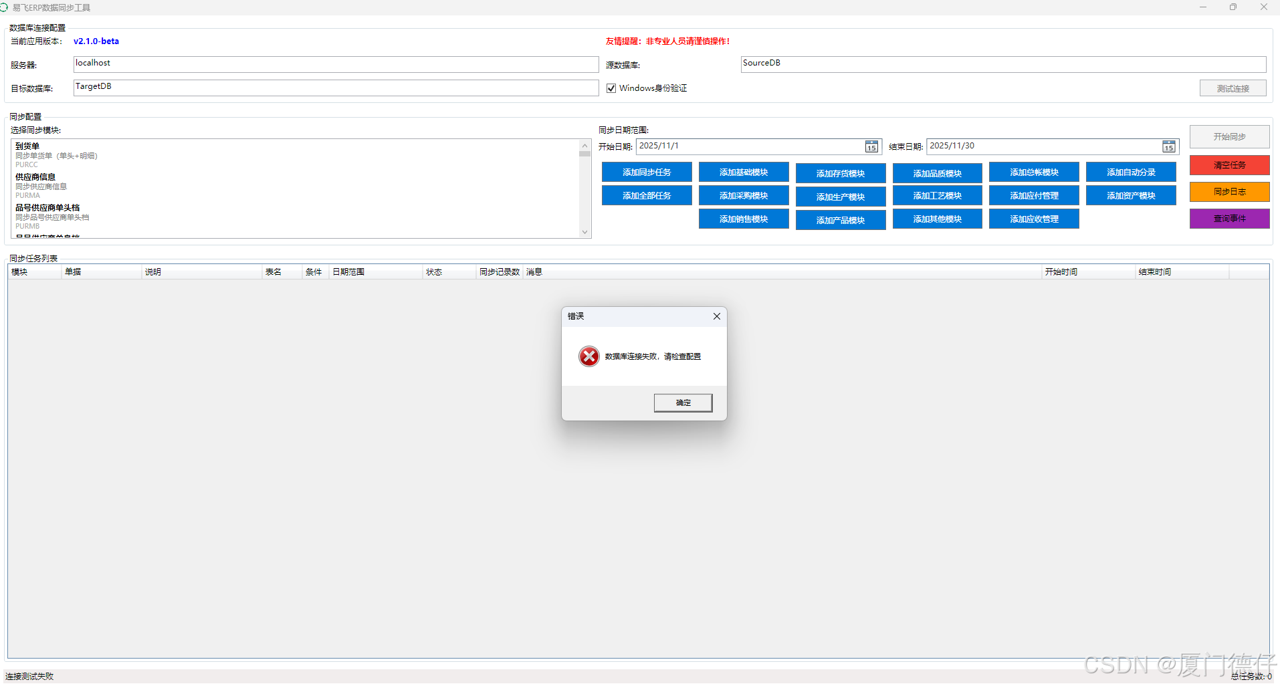Click the 表名 column header
The image size is (1280, 686).
(x=282, y=272)
